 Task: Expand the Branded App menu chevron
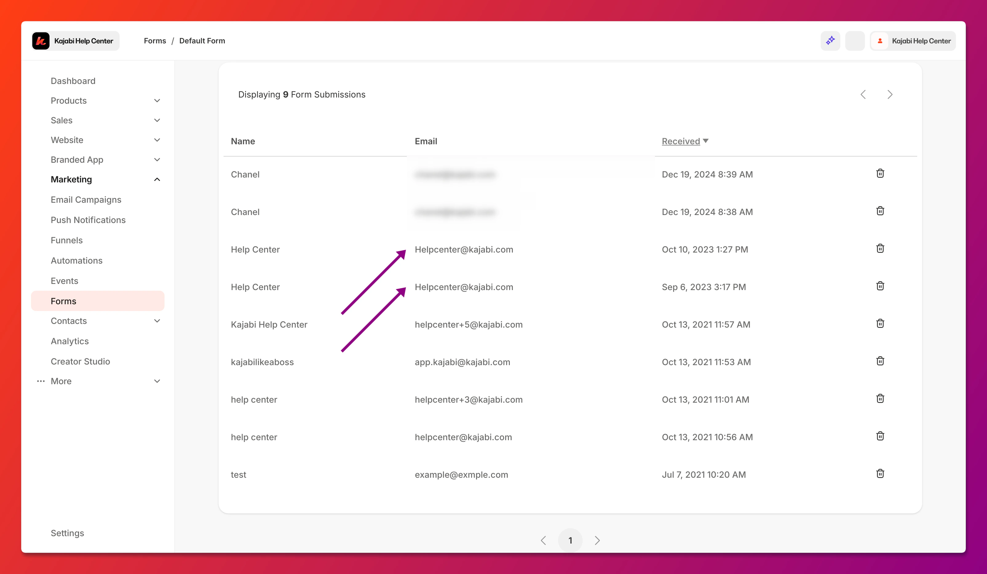[157, 160]
